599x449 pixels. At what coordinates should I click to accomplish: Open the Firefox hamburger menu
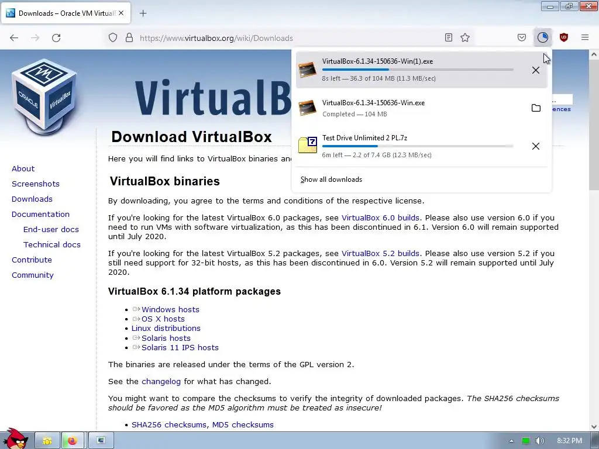tap(585, 37)
